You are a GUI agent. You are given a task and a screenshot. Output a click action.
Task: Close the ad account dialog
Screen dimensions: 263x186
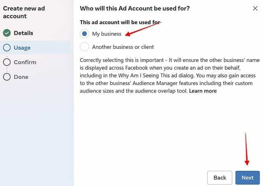[x=255, y=8]
